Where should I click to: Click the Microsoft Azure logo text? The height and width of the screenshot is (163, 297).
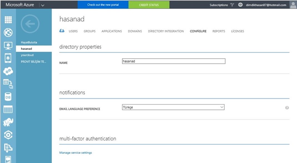(20, 5)
